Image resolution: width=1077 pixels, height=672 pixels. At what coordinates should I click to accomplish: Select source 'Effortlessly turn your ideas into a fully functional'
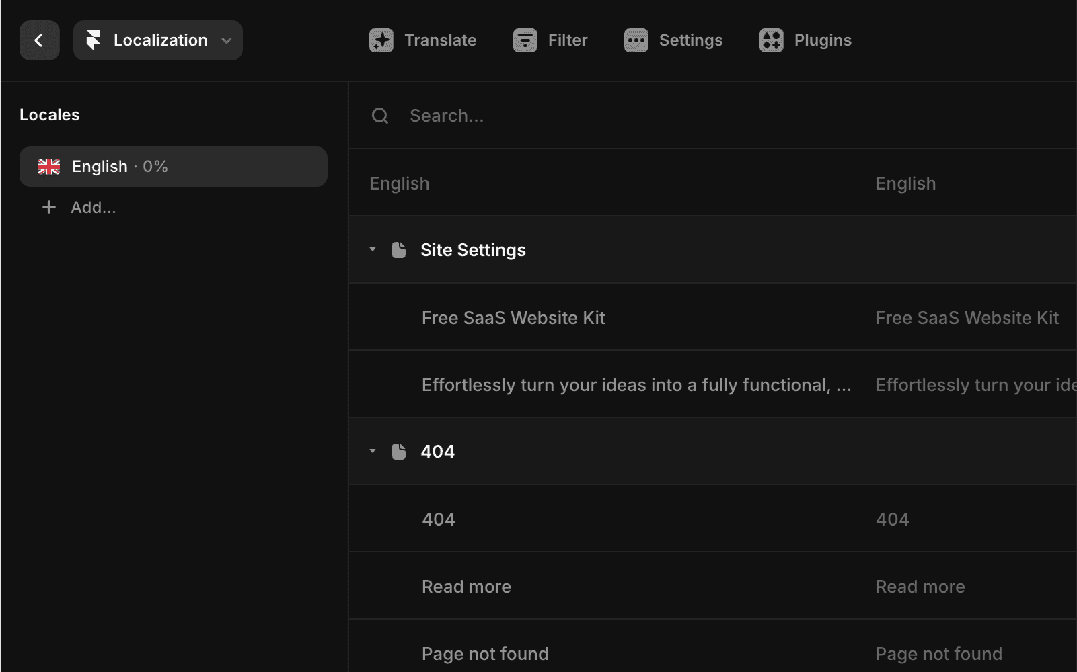click(x=636, y=385)
